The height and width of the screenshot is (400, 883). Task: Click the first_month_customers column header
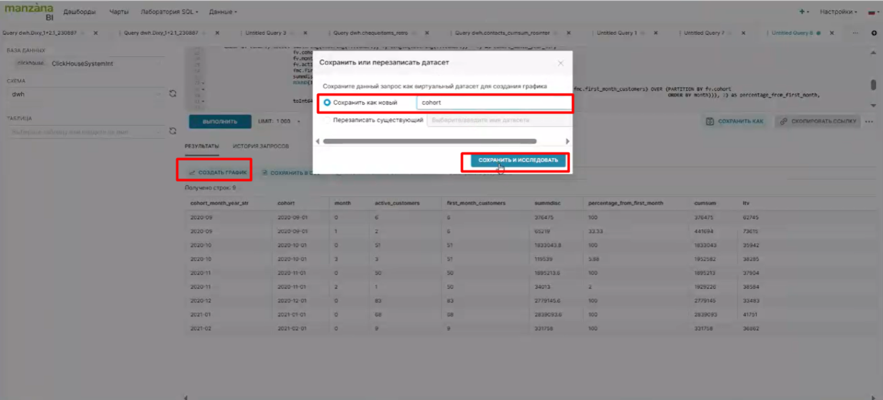point(476,203)
